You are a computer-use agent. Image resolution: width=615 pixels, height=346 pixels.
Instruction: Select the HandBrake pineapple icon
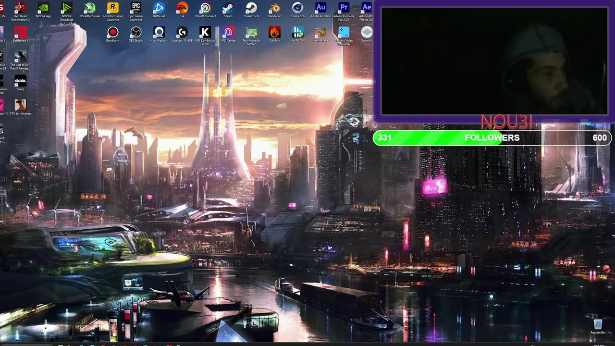pos(320,35)
